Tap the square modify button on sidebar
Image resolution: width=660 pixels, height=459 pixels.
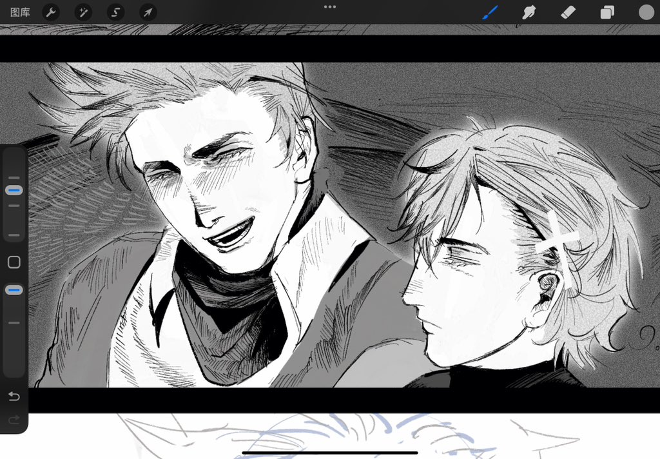(x=14, y=262)
